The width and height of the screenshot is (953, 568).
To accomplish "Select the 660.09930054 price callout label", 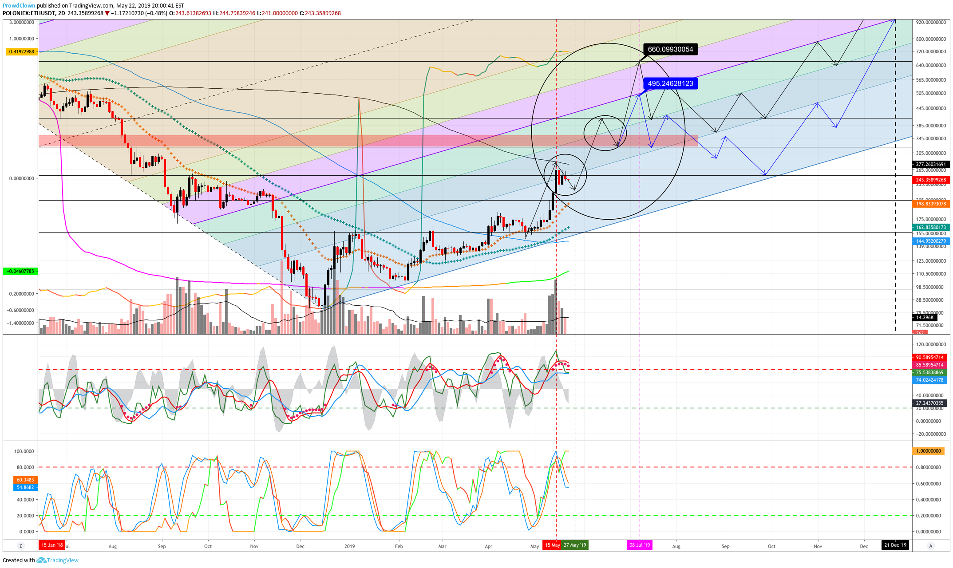I will coord(670,49).
